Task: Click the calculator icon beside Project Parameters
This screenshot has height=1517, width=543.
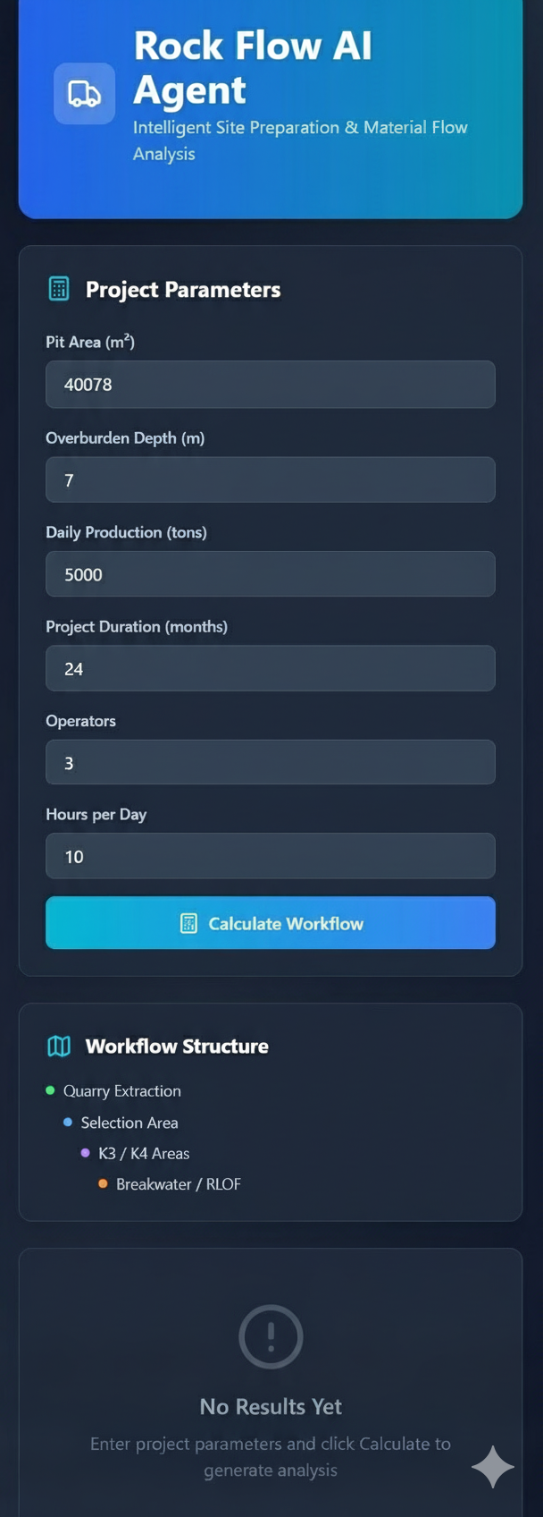Action: coord(59,289)
